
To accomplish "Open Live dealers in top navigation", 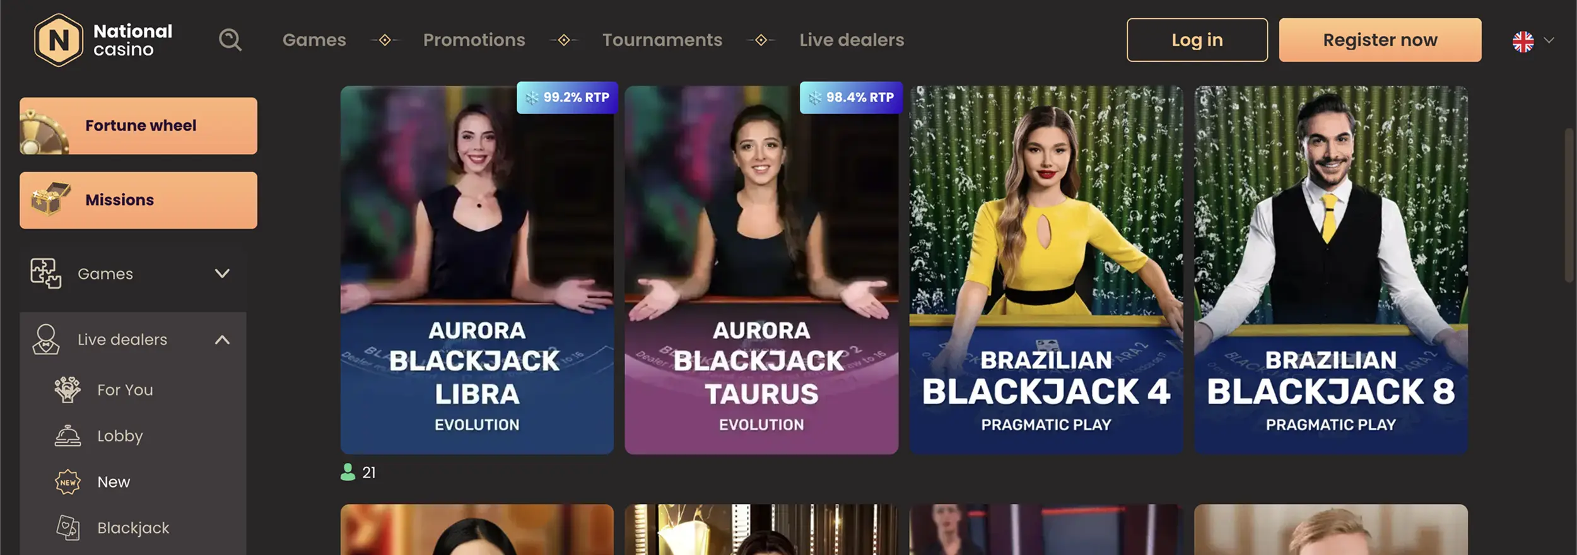I will pyautogui.click(x=852, y=40).
